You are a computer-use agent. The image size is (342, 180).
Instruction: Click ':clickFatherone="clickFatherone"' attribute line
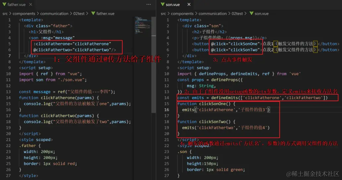click(72, 44)
